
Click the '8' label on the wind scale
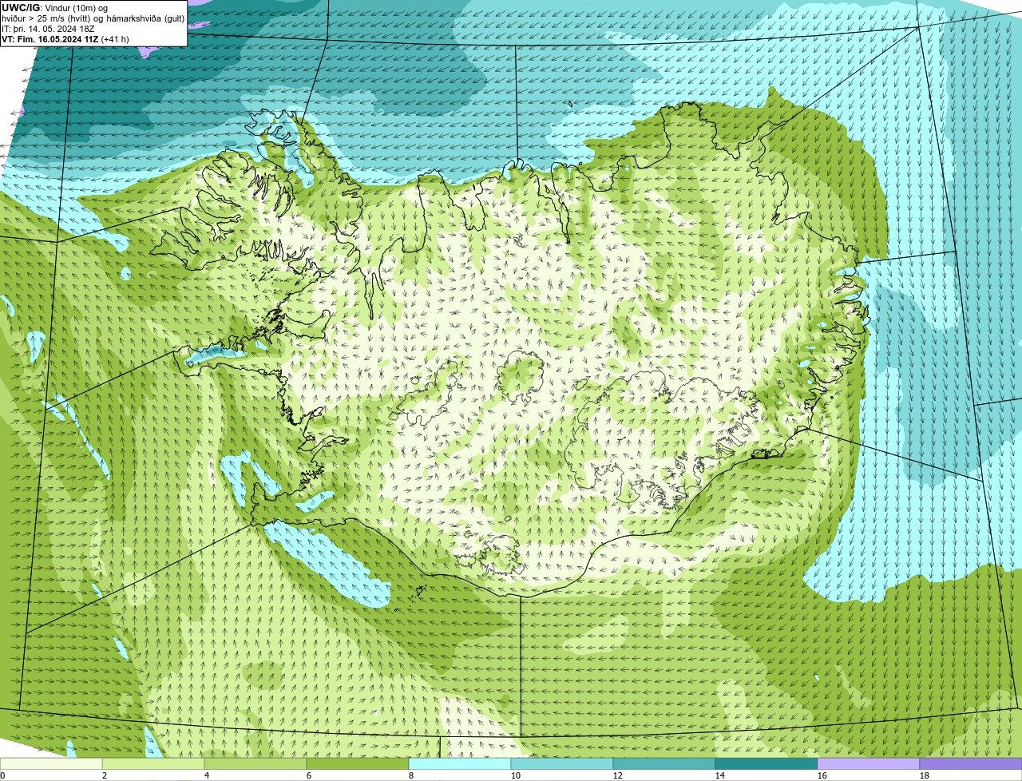[411, 775]
